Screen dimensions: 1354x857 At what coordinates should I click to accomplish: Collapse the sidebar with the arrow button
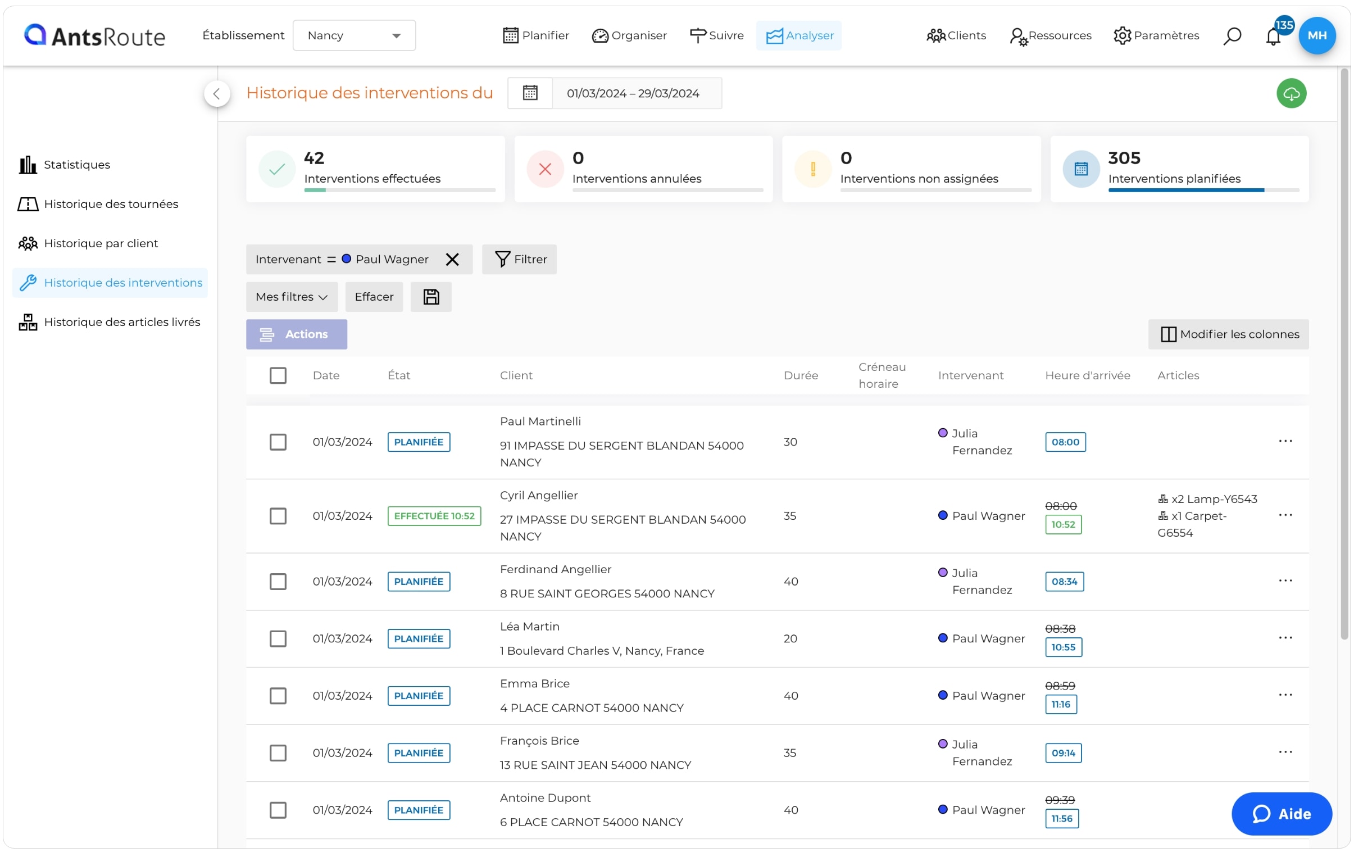pos(216,94)
